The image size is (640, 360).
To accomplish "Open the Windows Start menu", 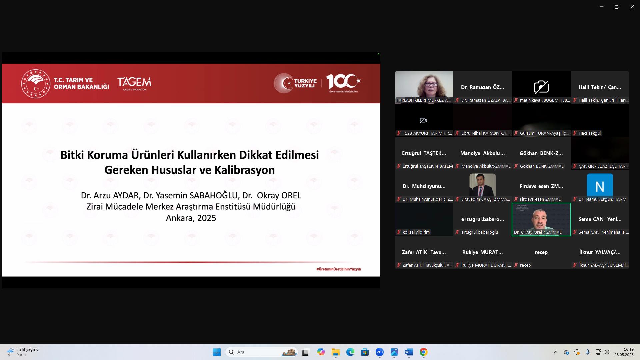I will pos(217,352).
